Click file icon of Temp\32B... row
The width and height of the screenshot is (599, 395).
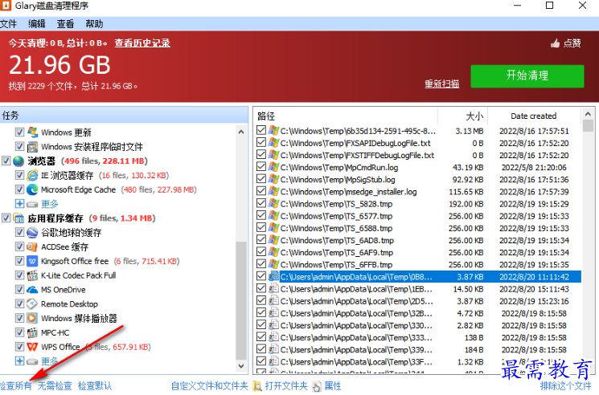(x=273, y=313)
